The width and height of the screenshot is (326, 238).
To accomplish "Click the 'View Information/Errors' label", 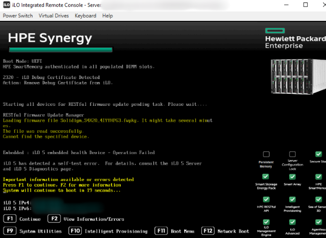I will pos(94,219).
